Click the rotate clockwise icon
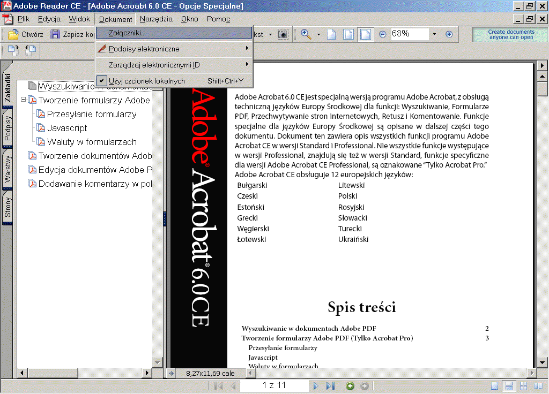549x394 pixels. (13, 50)
